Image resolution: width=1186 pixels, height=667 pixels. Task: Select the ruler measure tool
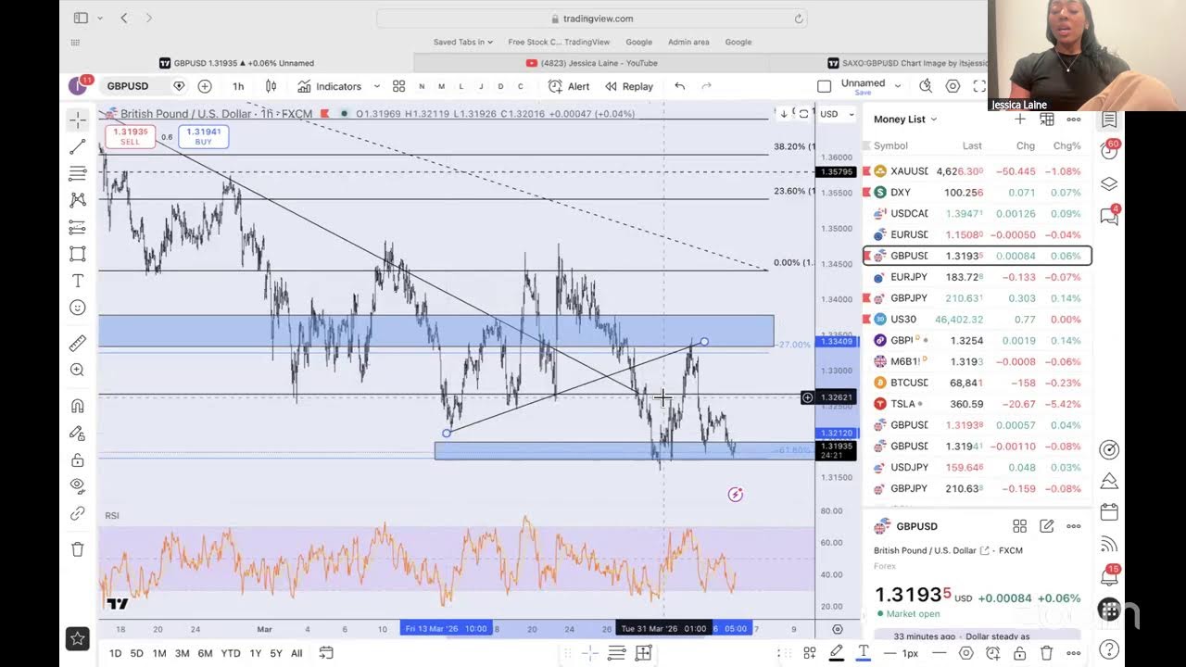tap(78, 344)
